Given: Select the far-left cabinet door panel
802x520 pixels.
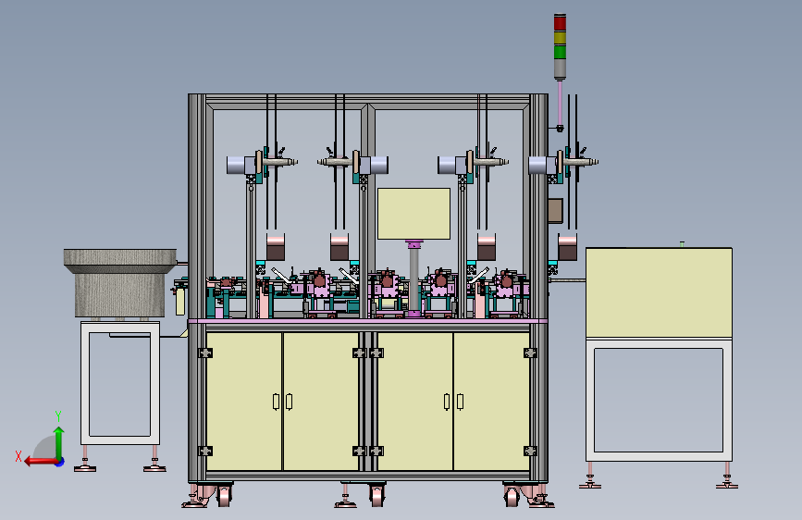Looking at the screenshot, I should point(244,402).
